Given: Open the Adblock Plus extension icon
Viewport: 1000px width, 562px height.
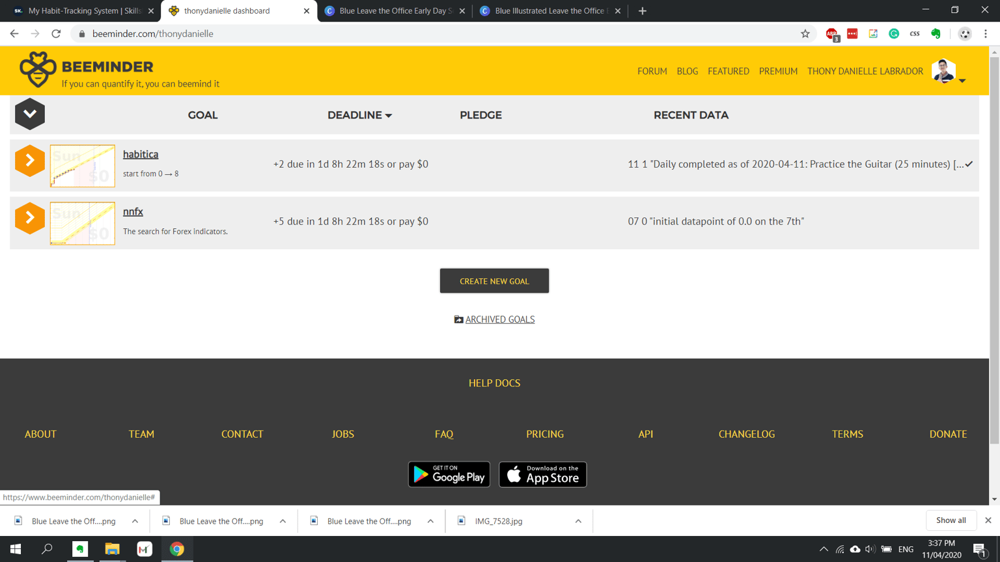Looking at the screenshot, I should click(832, 34).
